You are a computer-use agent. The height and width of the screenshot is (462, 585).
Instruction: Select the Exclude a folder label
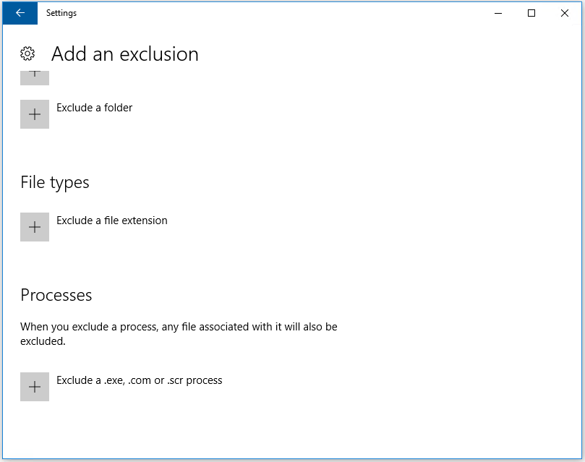pos(94,108)
